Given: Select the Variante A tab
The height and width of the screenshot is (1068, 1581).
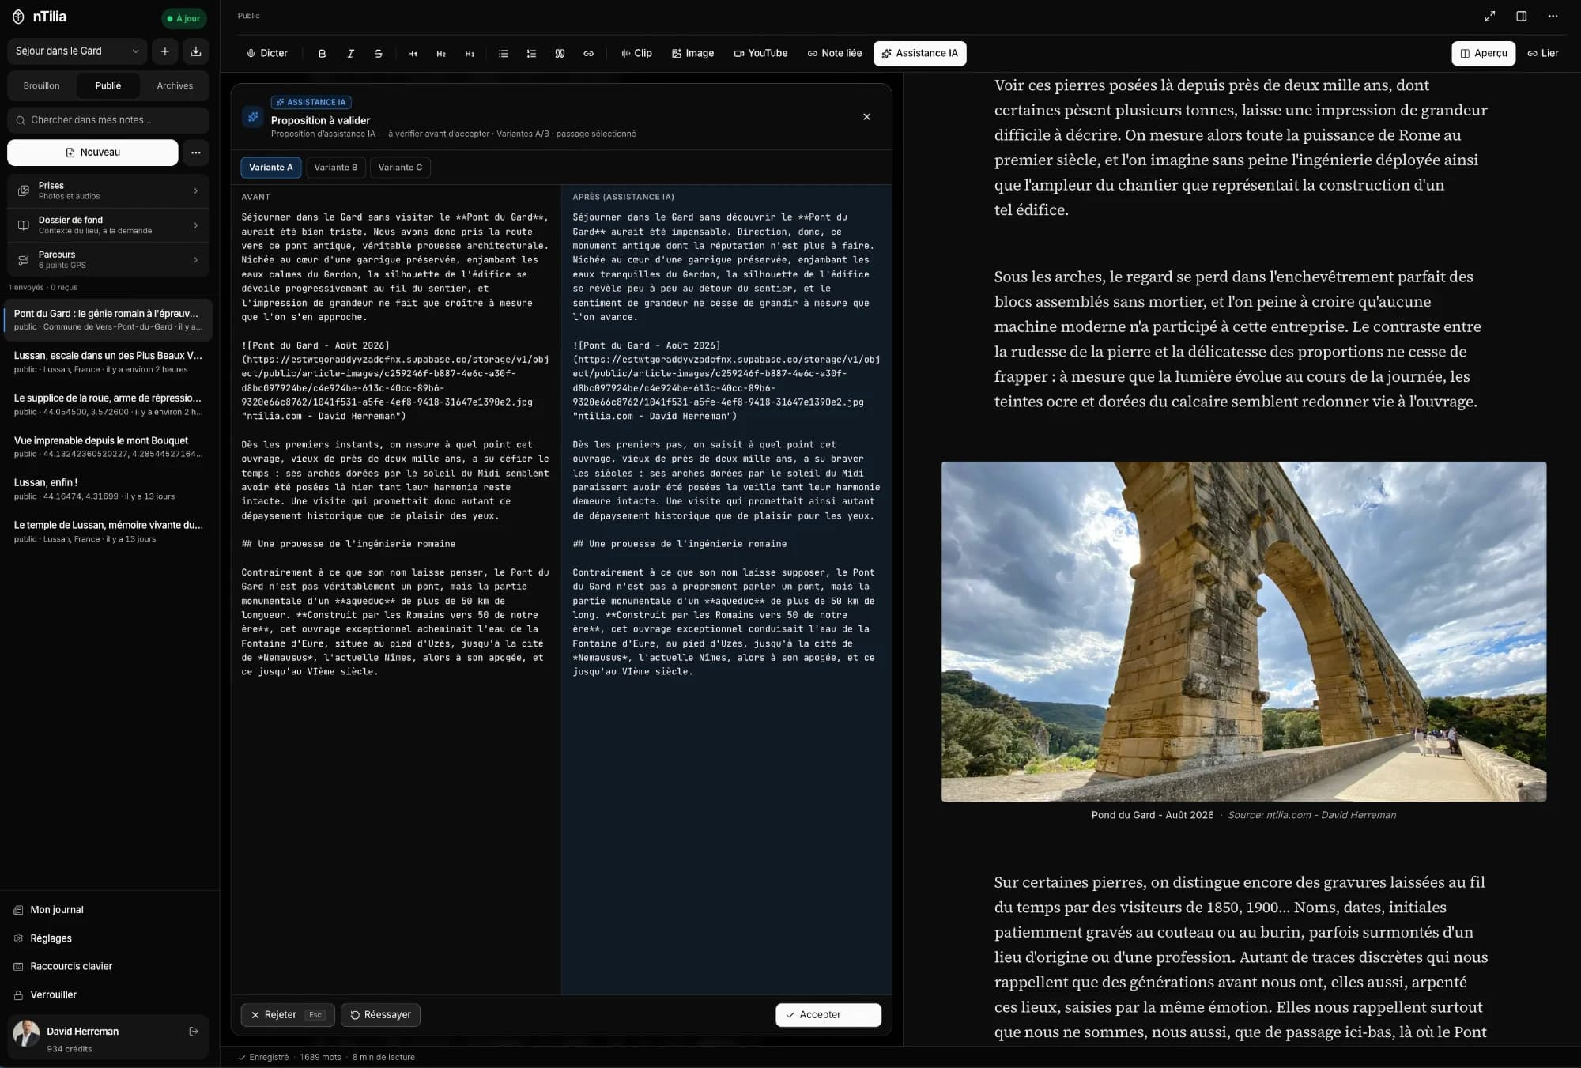Looking at the screenshot, I should click(x=271, y=168).
